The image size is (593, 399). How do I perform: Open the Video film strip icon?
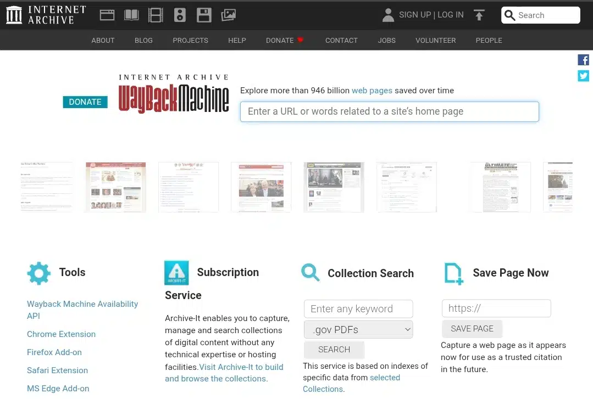coord(156,15)
